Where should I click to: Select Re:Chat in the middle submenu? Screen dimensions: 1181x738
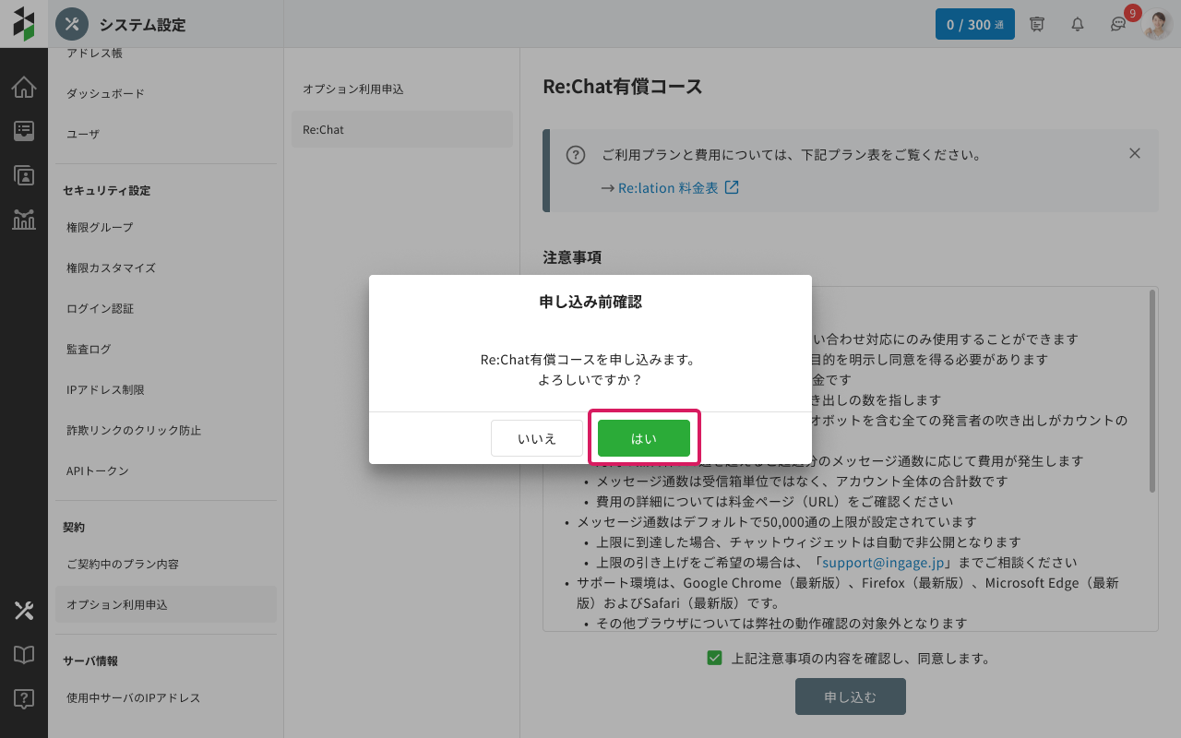point(402,129)
